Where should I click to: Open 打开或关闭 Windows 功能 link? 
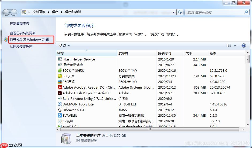point(29,40)
